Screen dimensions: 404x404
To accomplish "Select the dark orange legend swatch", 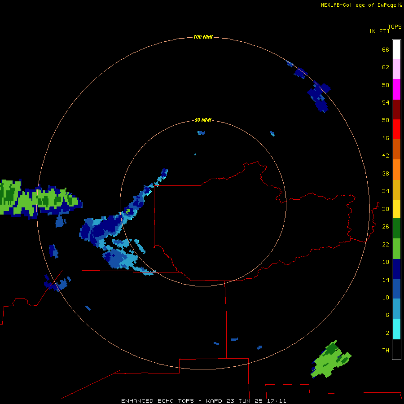I will click(x=396, y=149).
